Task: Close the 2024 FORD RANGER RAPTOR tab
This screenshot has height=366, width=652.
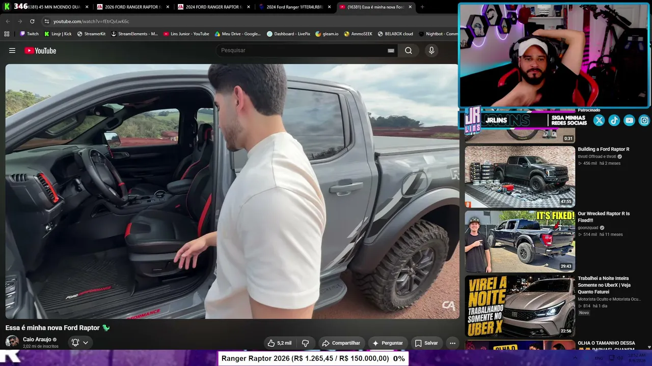Action: pyautogui.click(x=249, y=7)
